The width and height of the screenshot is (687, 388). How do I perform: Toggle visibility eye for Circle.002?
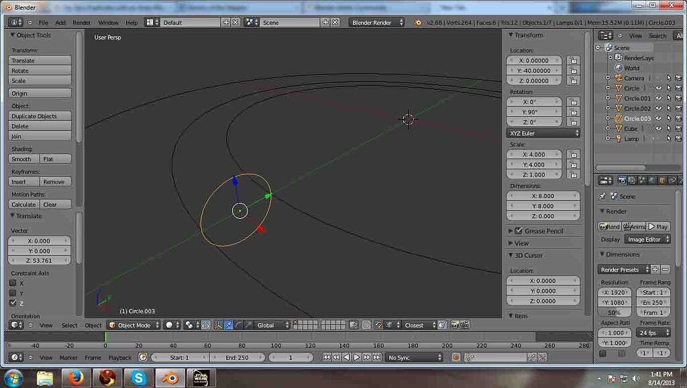click(659, 108)
